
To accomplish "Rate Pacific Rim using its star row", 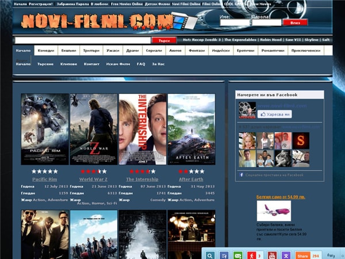I will click(45, 172).
